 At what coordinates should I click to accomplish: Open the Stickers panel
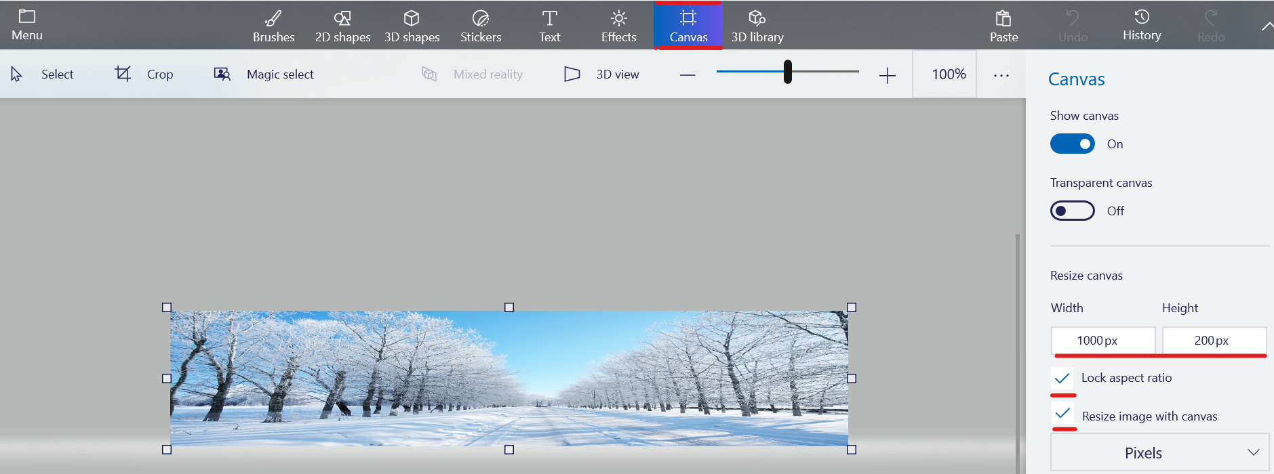[x=481, y=26]
